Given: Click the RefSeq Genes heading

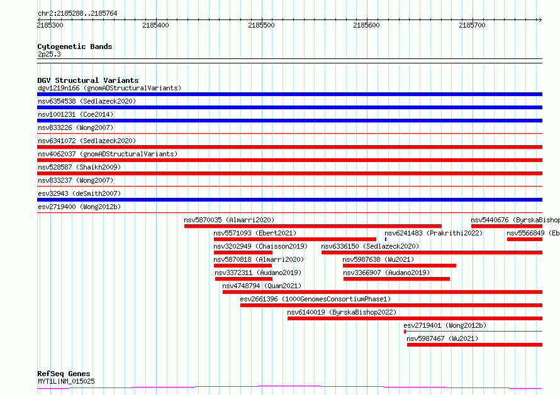Looking at the screenshot, I should click(64, 374).
